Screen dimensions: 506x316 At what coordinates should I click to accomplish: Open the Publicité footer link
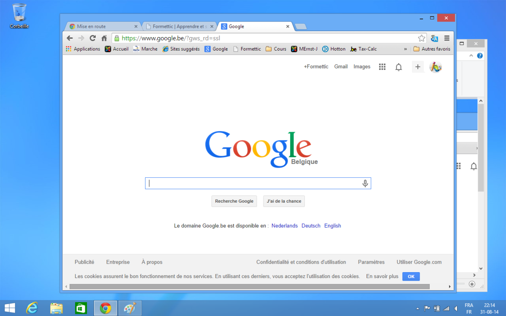[84, 262]
